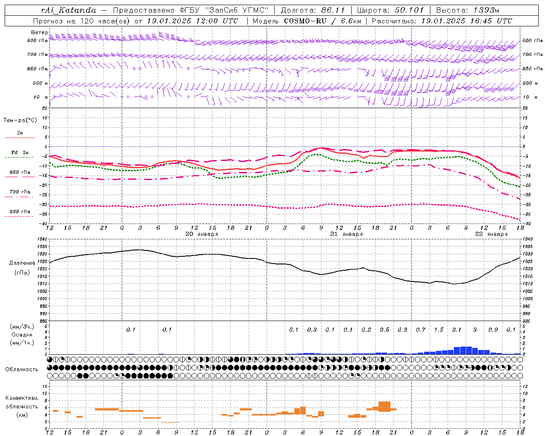Click the '22 января' date label
Screen dimensions: 545x436
pyautogui.click(x=491, y=234)
